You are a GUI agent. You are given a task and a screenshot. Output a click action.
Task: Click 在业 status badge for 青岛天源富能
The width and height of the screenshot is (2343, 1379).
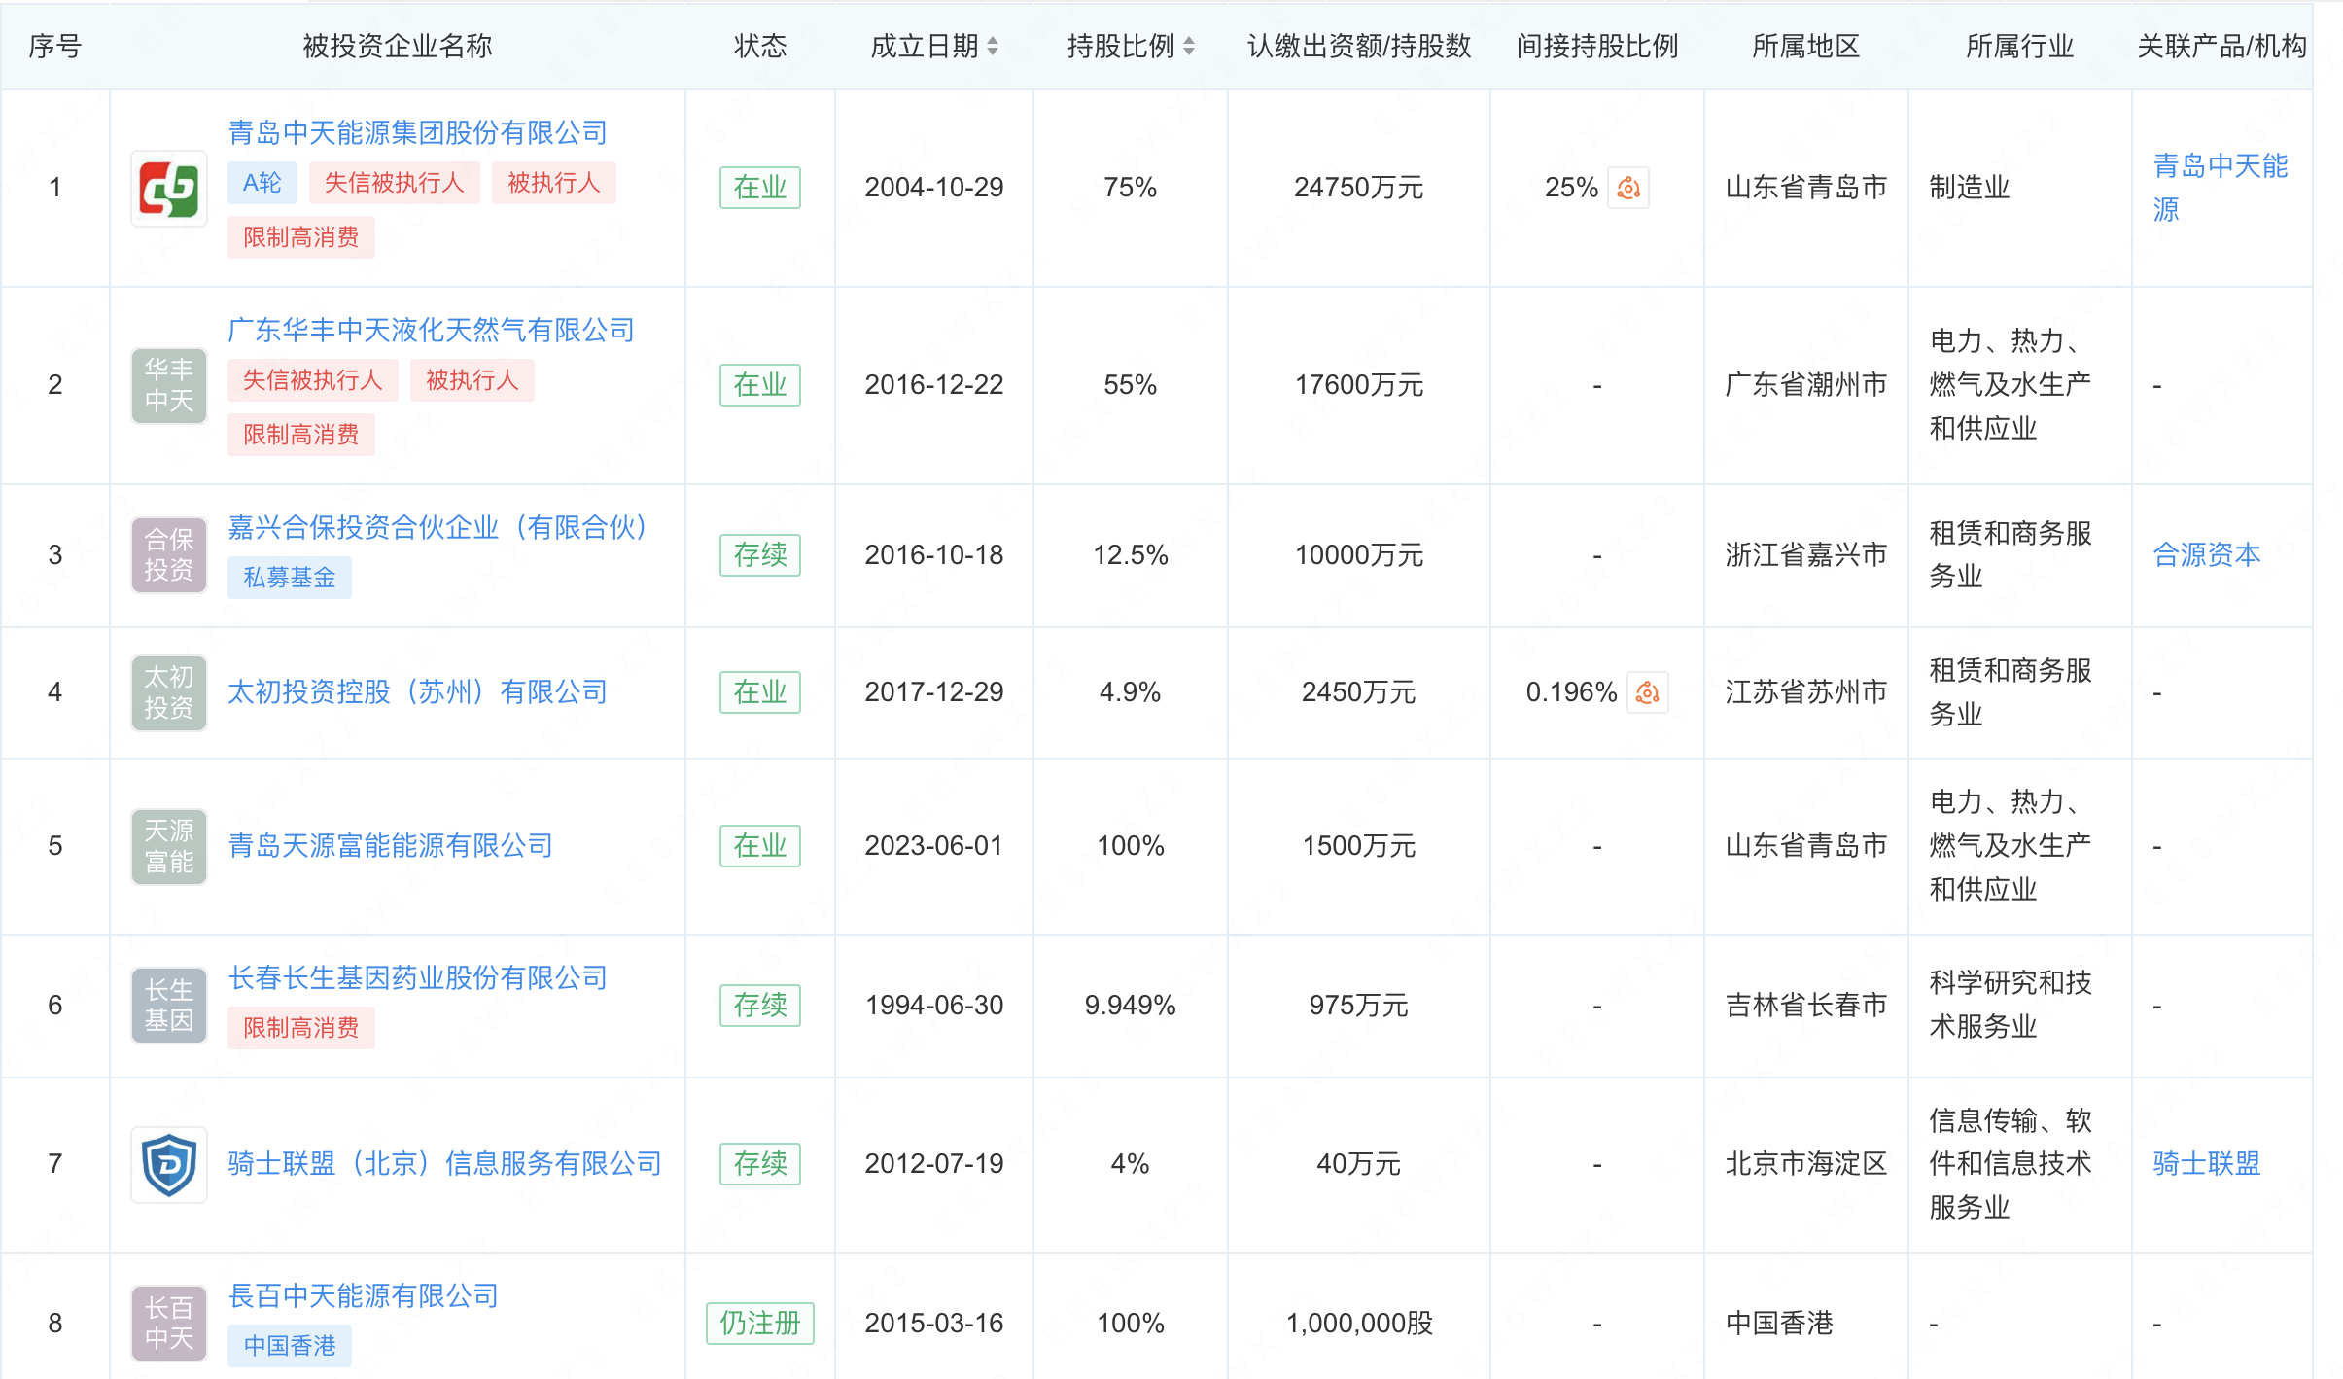click(760, 846)
